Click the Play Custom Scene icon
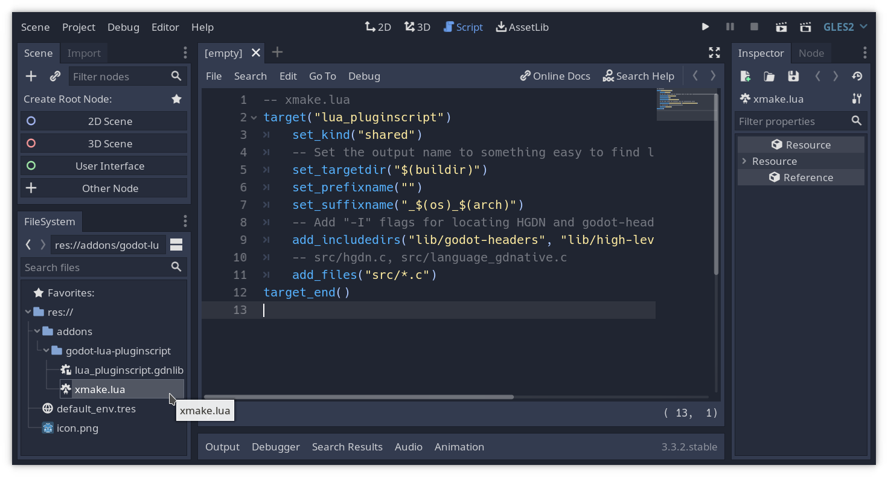Viewport: 888px width, 477px height. (x=805, y=27)
